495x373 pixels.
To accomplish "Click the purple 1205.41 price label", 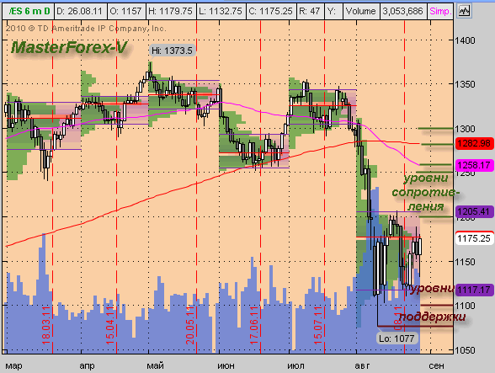I will [474, 211].
